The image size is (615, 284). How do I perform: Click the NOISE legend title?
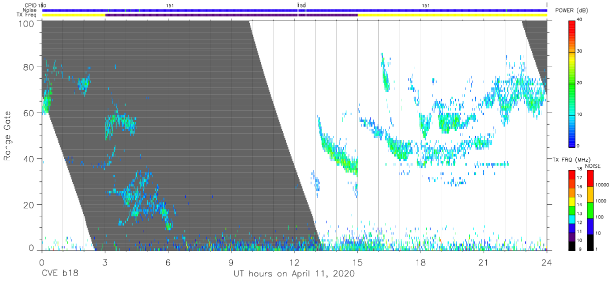(593, 166)
